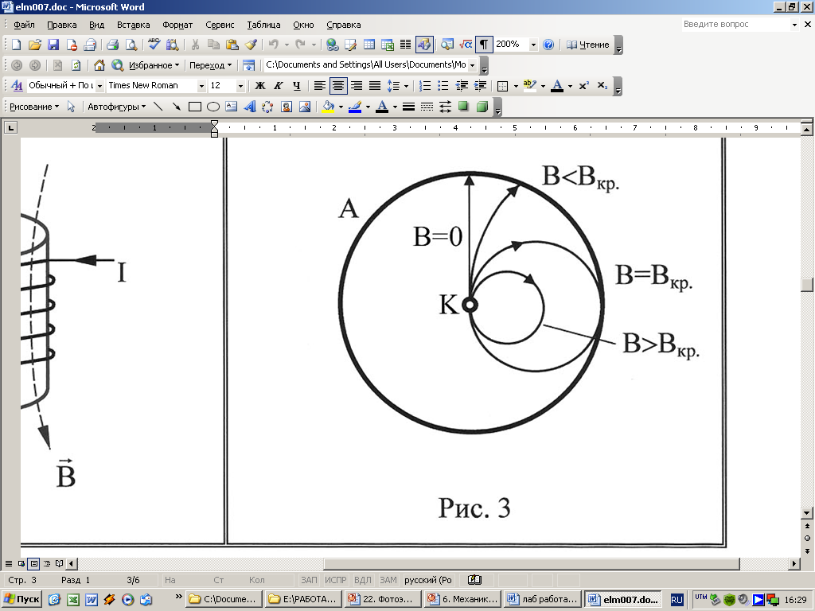Insert a text box from drawing toolbar
Image resolution: width=815 pixels, height=611 pixels.
[232, 107]
